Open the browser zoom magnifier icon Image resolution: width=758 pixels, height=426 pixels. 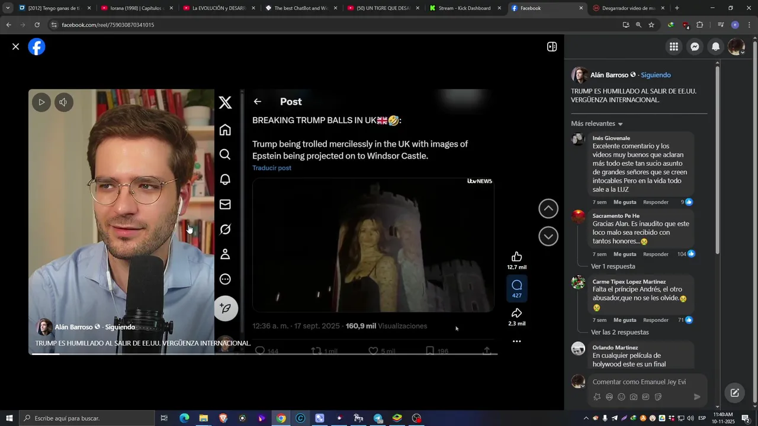(638, 25)
